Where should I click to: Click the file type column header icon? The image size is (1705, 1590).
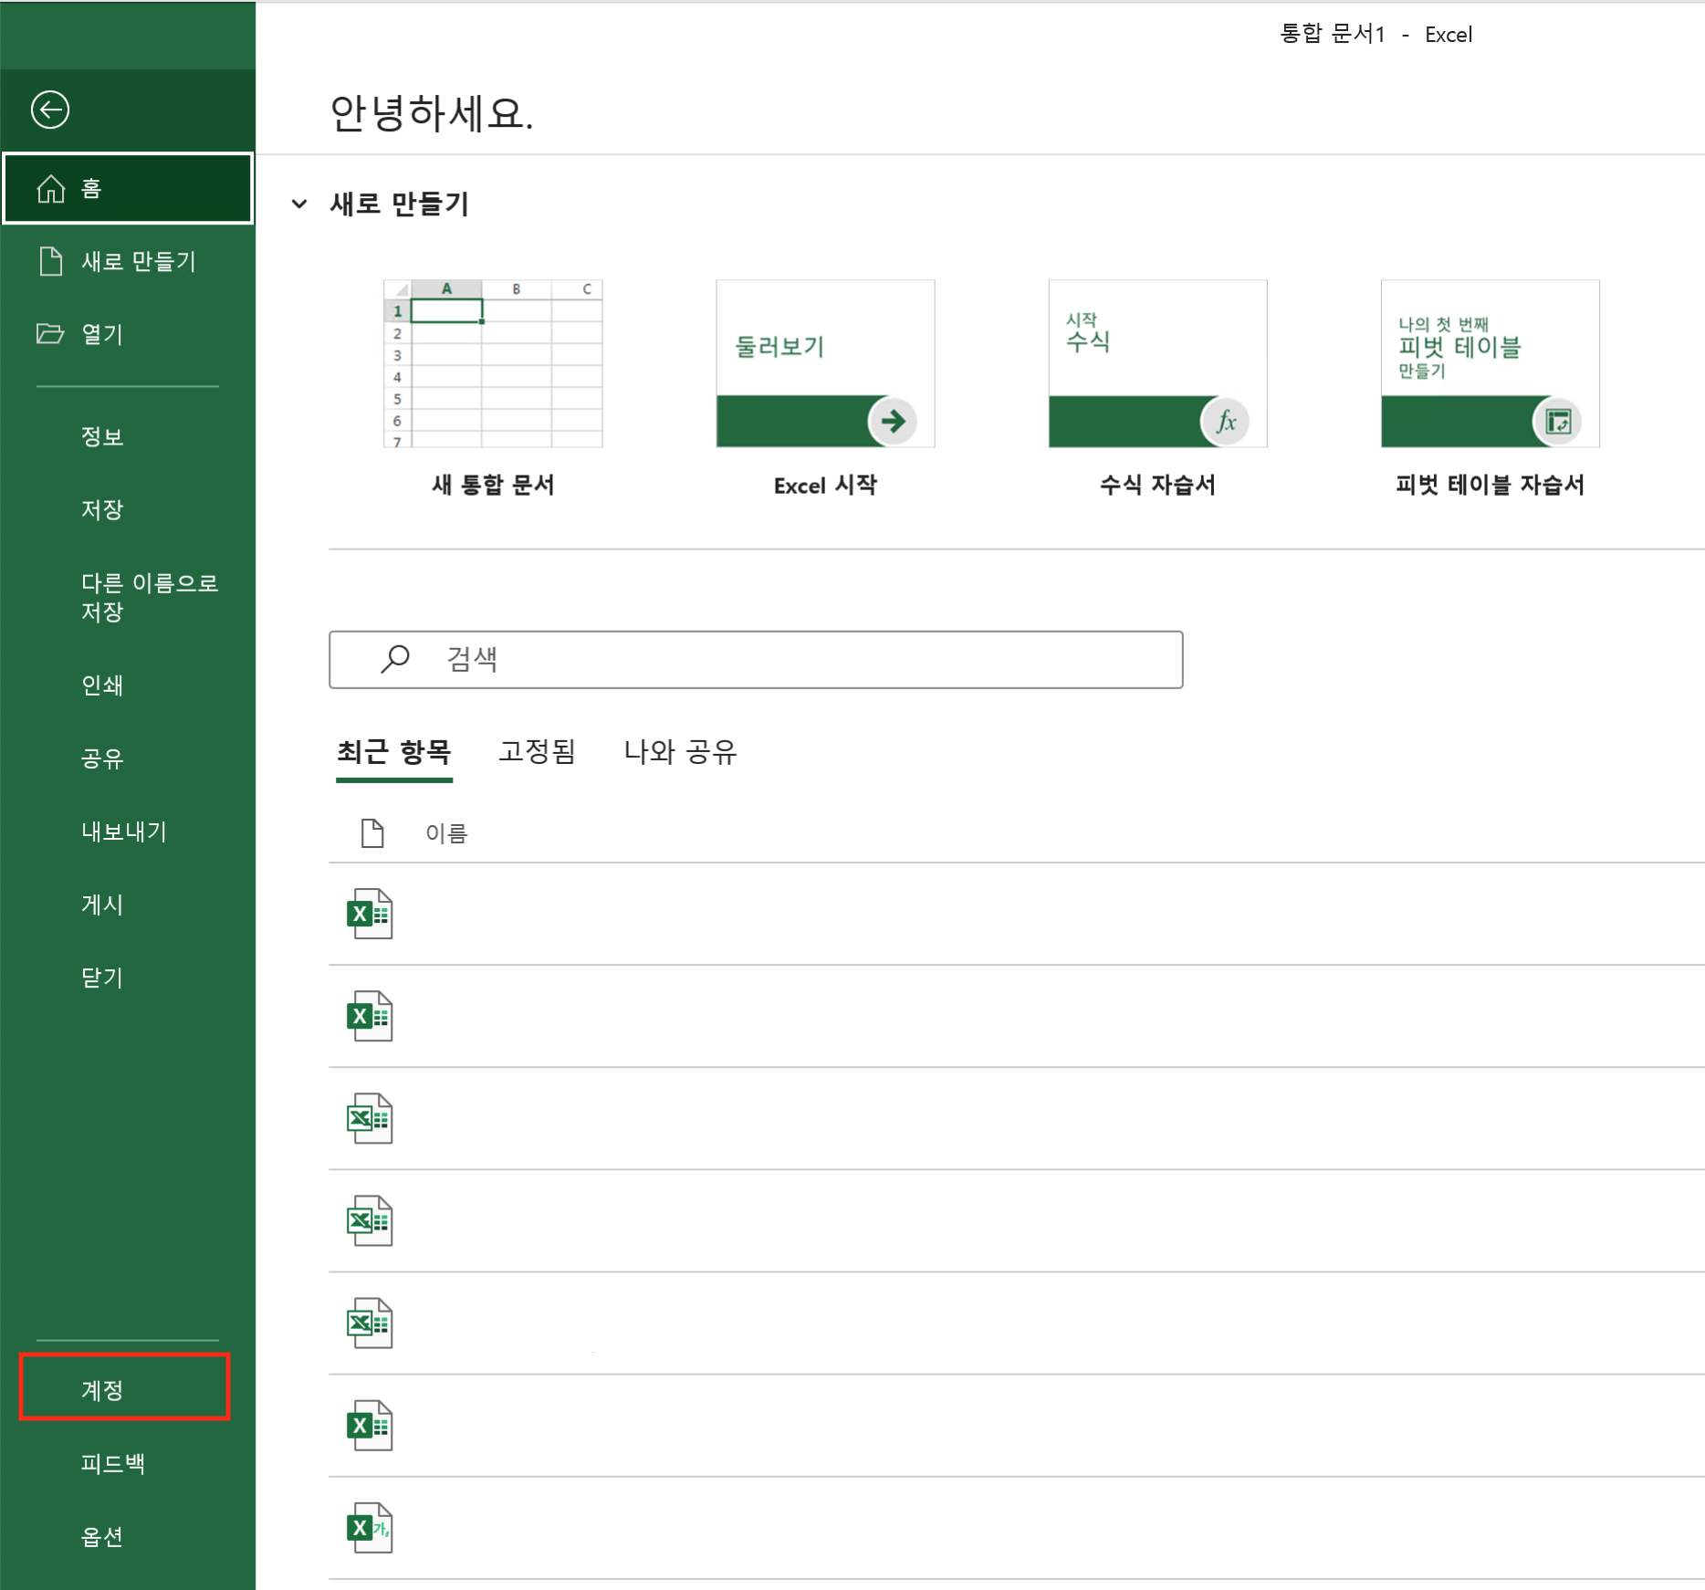(x=372, y=832)
